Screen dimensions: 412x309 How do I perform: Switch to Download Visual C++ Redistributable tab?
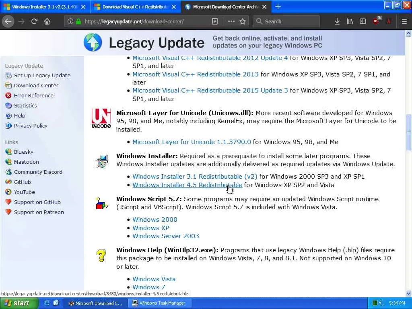click(135, 7)
